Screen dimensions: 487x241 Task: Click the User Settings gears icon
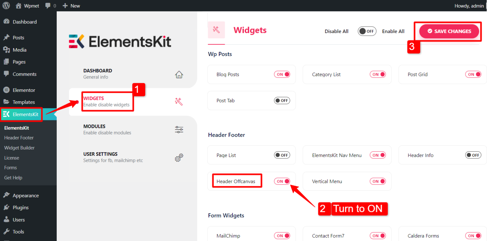[x=179, y=157]
